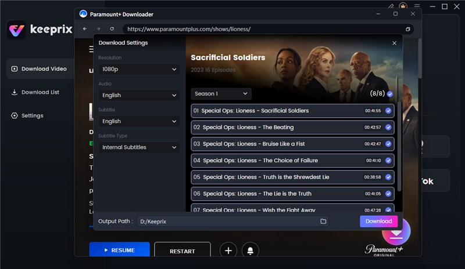Go to Settings in the sidebar
Screen dimensions: 465x269
(32, 115)
